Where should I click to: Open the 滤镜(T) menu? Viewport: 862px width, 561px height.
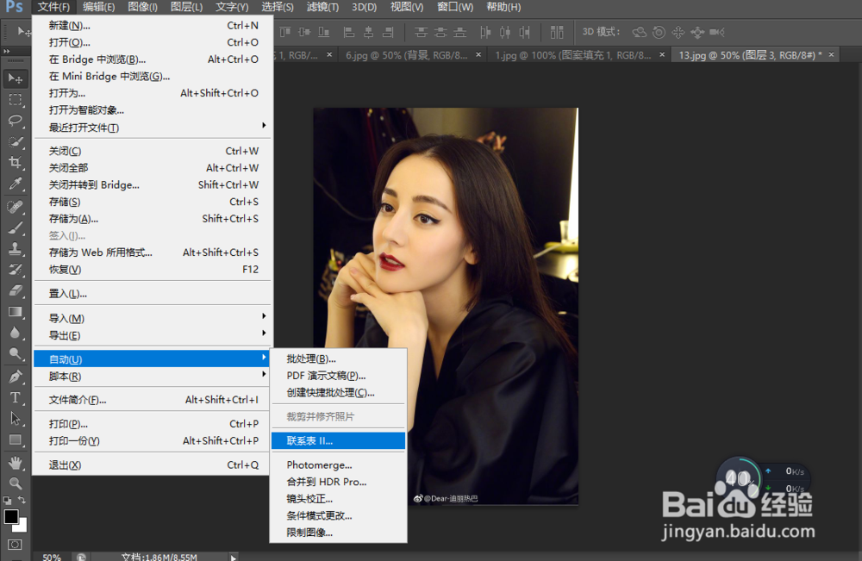click(x=322, y=7)
